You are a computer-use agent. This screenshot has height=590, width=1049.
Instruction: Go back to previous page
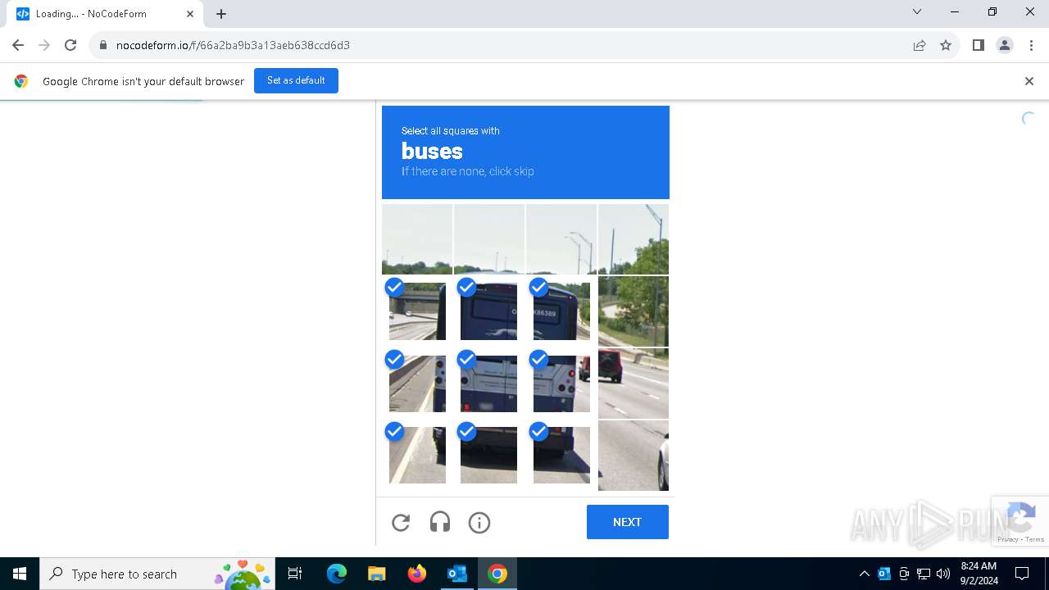(x=18, y=45)
